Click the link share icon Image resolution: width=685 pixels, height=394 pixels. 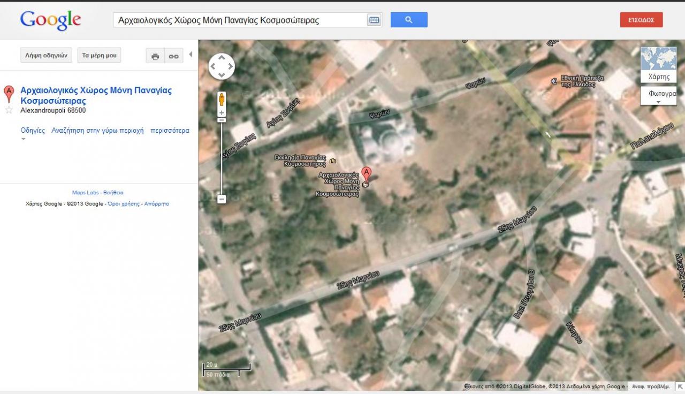[173, 56]
